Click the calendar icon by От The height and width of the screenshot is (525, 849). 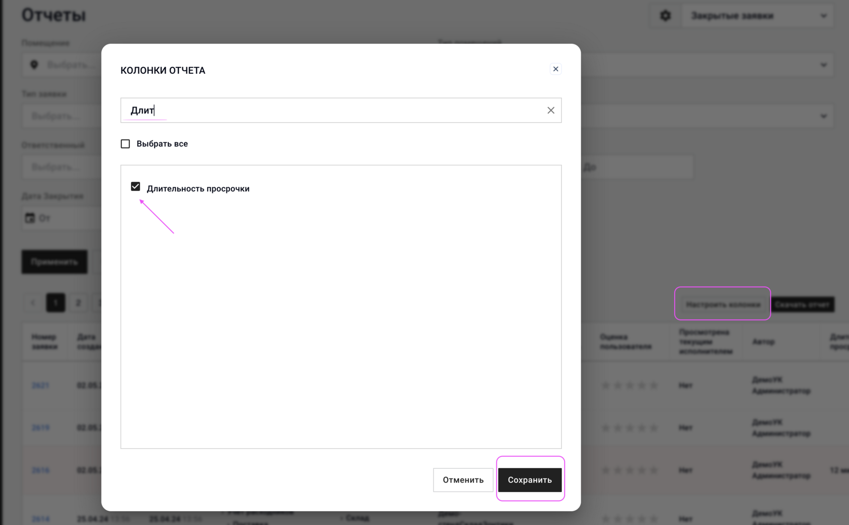click(x=30, y=218)
